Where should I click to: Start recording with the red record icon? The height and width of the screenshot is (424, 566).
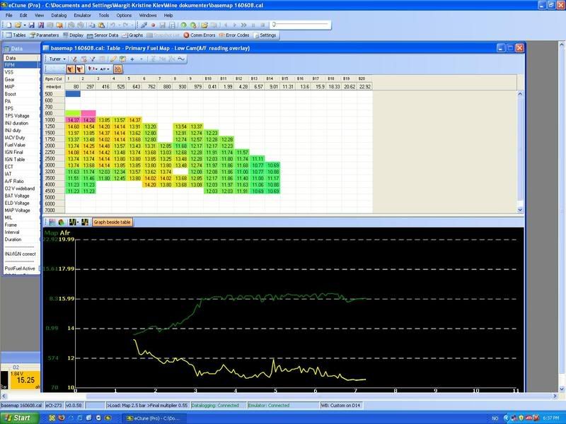(153, 25)
